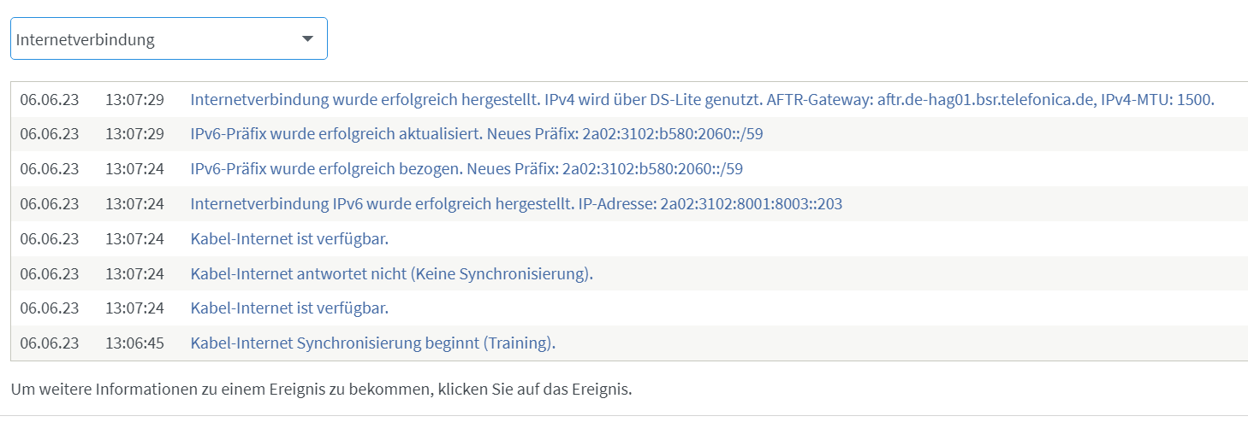Viewport: 1248px width, 428px height.
Task: Open the 'Internetverbindung wurde erfolgreich hergestellt' DS-Lite event
Action: tap(702, 100)
